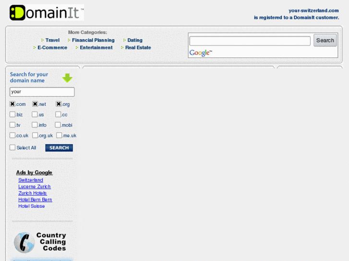The height and width of the screenshot is (261, 349).
Task: Uncheck the .org checkbox
Action: tap(59, 104)
